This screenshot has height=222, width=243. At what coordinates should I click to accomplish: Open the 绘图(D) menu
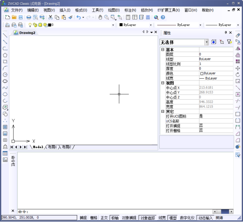[114, 10]
